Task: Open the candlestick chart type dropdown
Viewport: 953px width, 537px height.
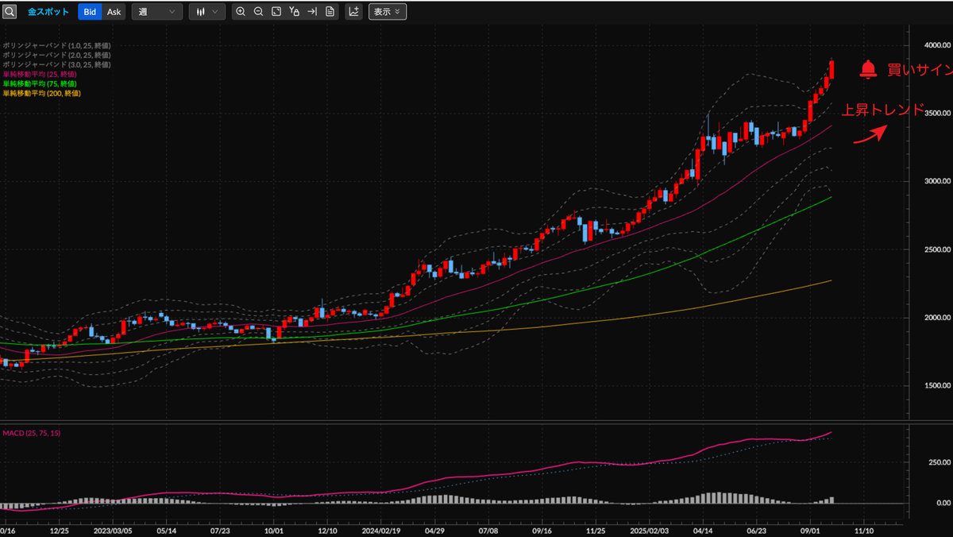Action: [206, 12]
